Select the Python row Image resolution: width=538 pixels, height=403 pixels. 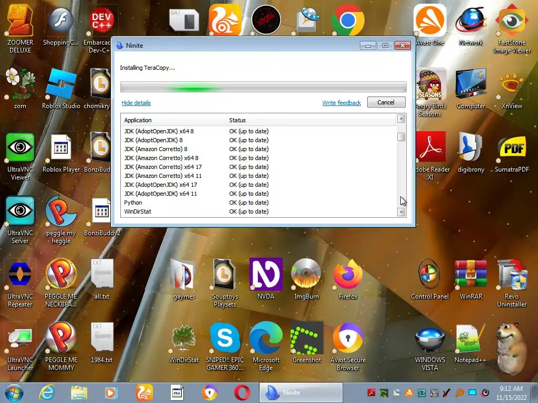coord(259,203)
